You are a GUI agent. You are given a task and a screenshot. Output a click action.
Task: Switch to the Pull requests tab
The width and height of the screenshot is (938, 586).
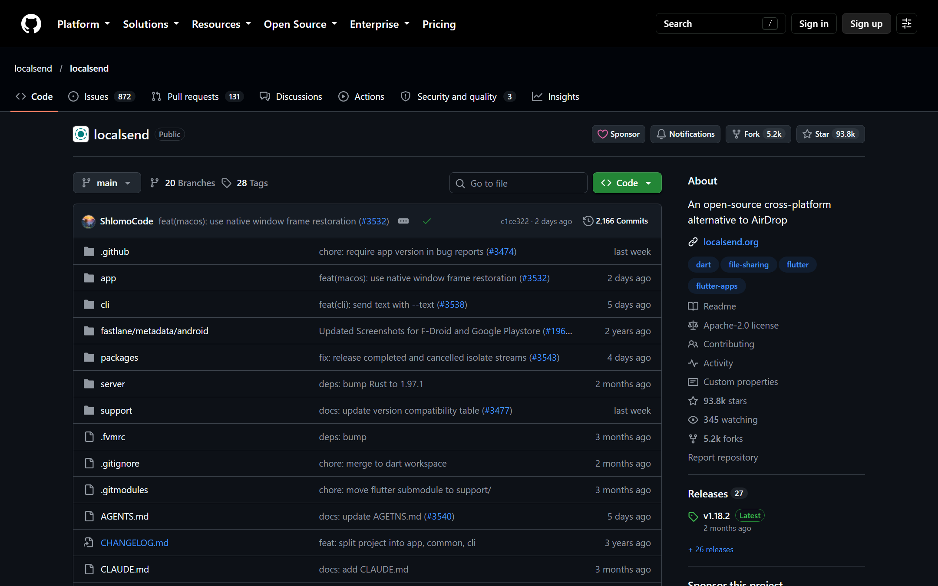(197, 96)
